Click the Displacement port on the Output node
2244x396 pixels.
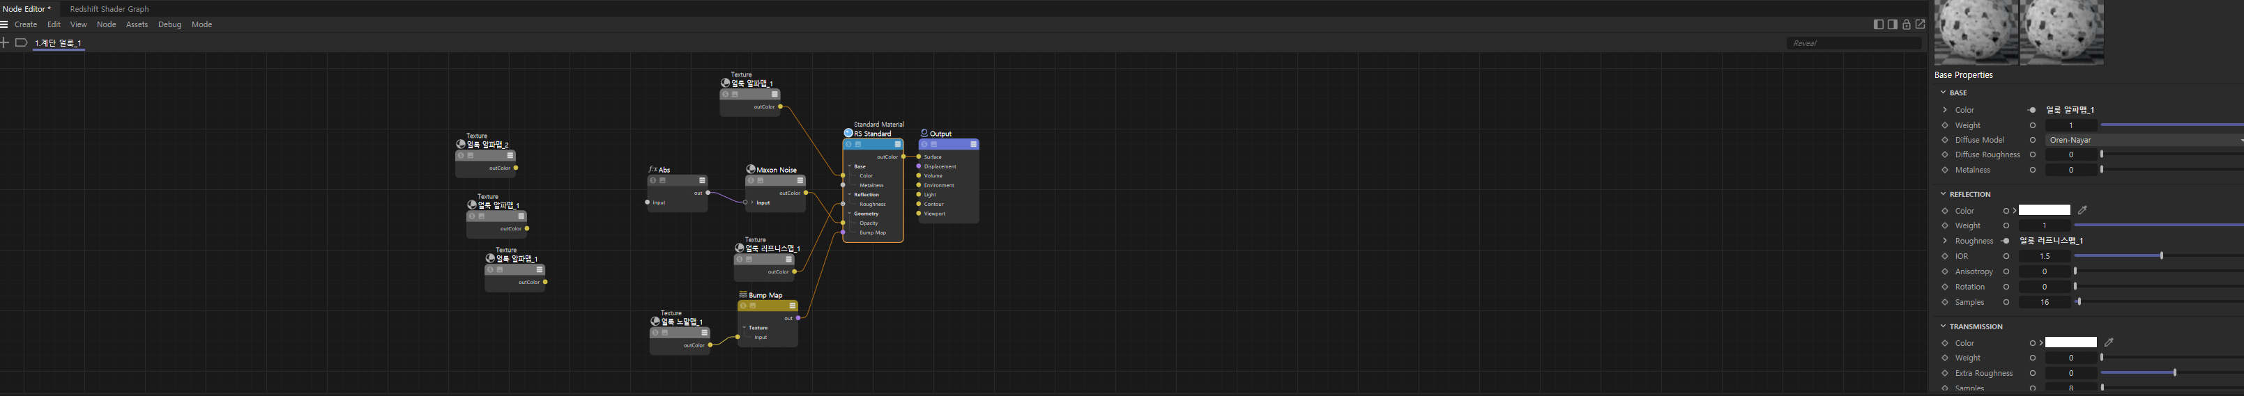point(919,166)
